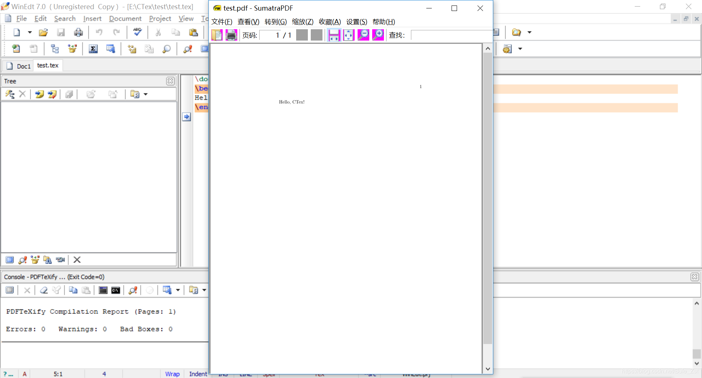Viewport: 702px width, 378px height.
Task: Open the gear icon dropdown arrow right of SumatraPDF
Action: point(520,49)
